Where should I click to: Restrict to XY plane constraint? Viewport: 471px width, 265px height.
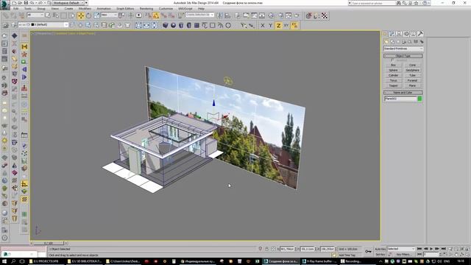[286, 26]
